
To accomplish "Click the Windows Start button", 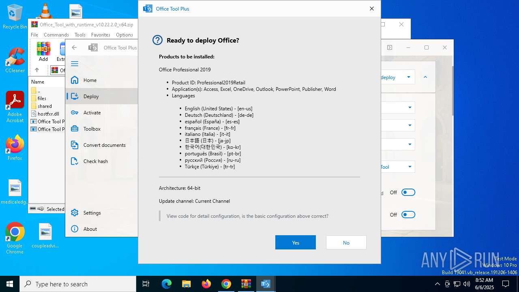I will pos(10,284).
